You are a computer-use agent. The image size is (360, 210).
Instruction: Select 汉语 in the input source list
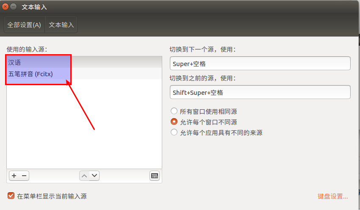point(84,62)
